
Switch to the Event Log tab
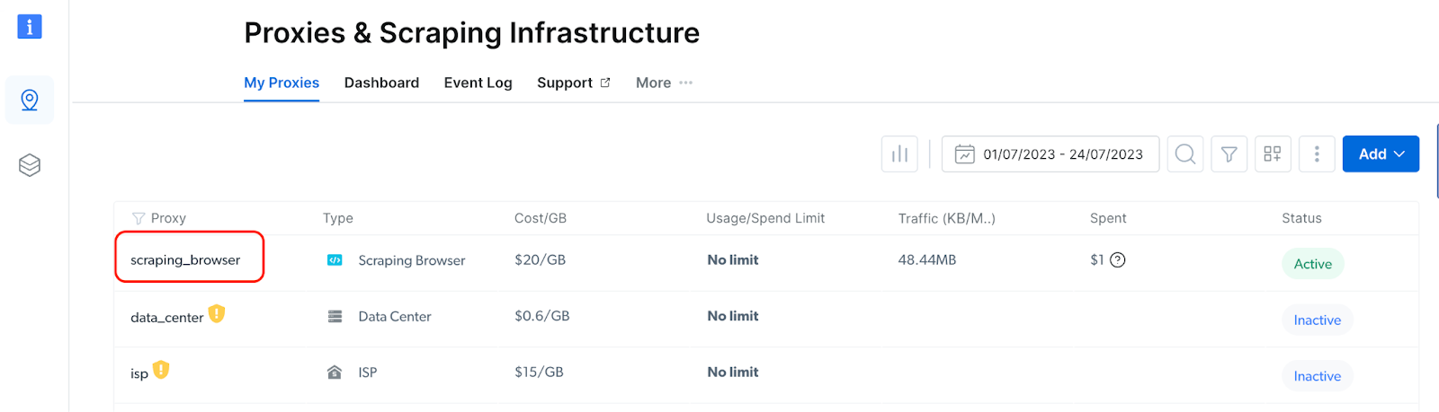click(x=478, y=83)
